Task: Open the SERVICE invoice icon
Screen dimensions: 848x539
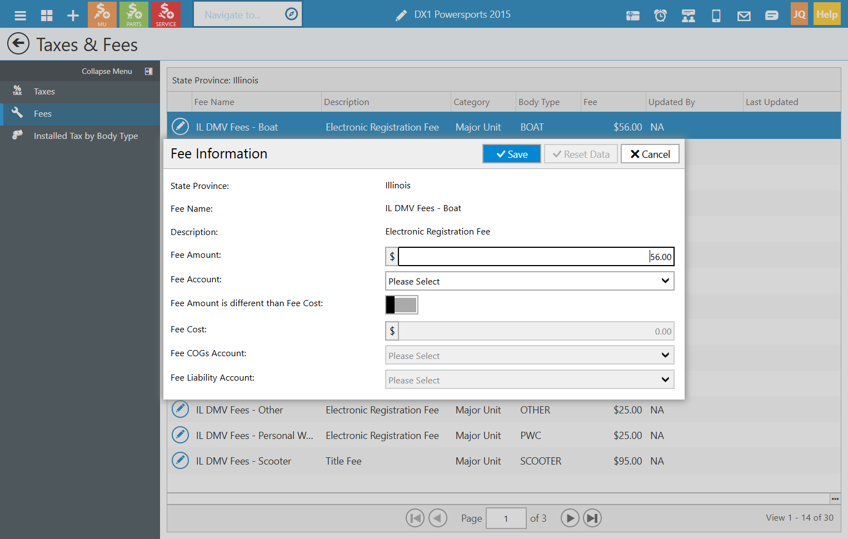Action: click(166, 14)
